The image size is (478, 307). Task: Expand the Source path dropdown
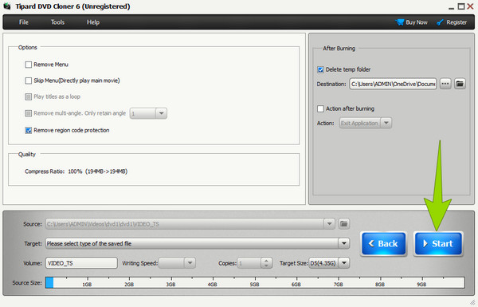click(329, 224)
